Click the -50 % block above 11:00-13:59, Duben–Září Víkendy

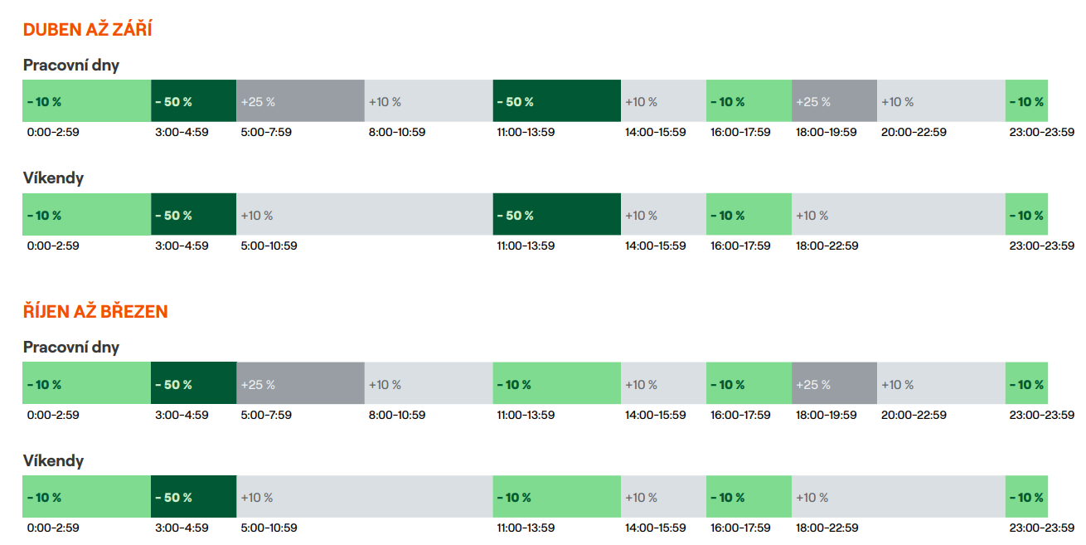point(556,215)
